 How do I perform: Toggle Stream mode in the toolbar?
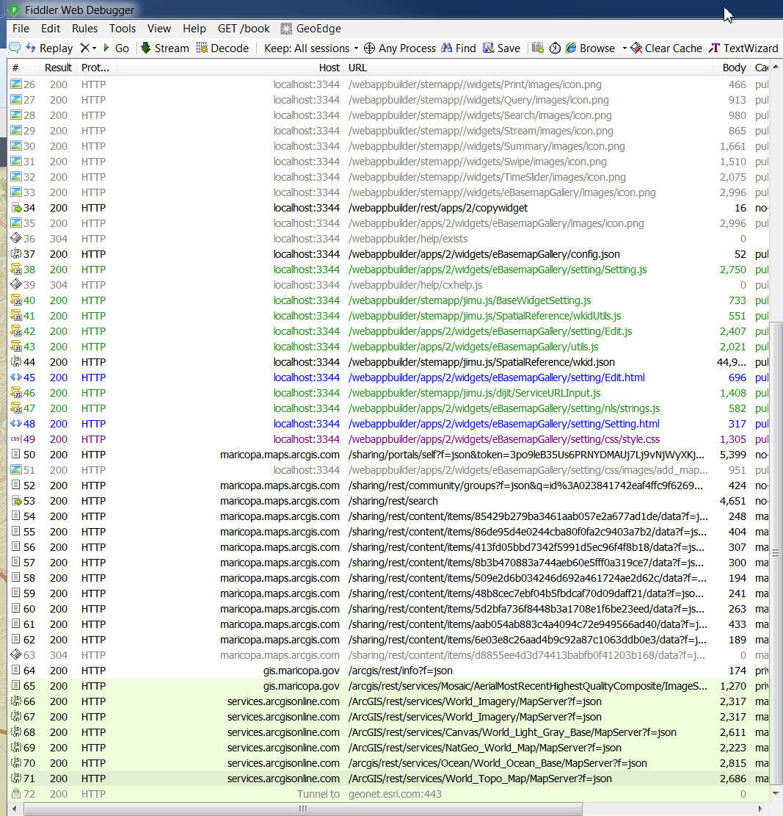[165, 48]
